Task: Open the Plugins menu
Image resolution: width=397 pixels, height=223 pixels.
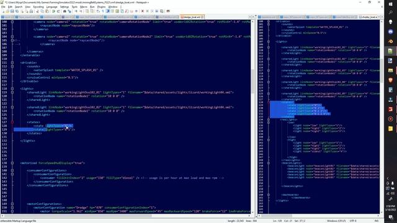Action: pos(101,7)
